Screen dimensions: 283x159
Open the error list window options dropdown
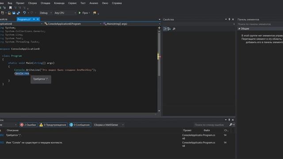point(226,120)
